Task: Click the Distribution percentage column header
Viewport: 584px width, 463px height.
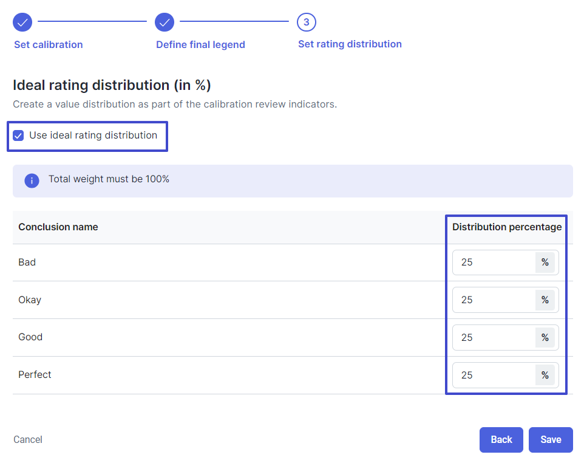Action: (x=507, y=227)
